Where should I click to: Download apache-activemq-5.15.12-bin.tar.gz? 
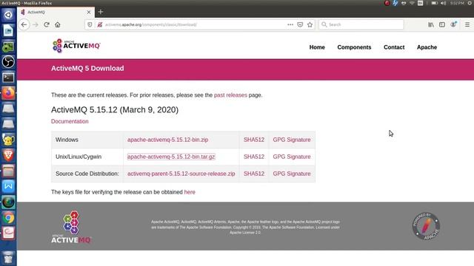171,157
